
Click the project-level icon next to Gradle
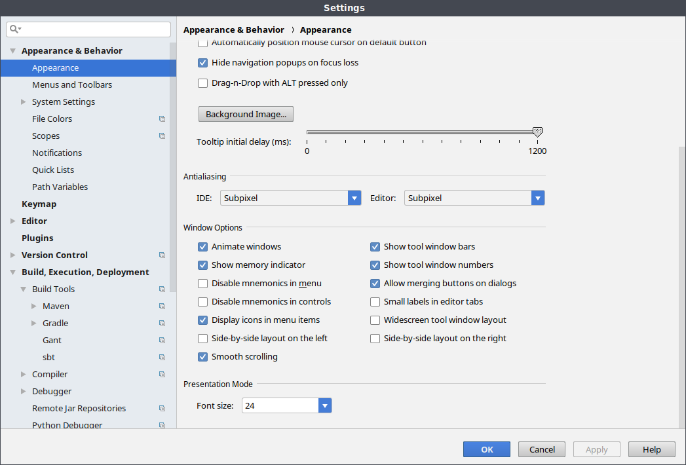coord(162,323)
